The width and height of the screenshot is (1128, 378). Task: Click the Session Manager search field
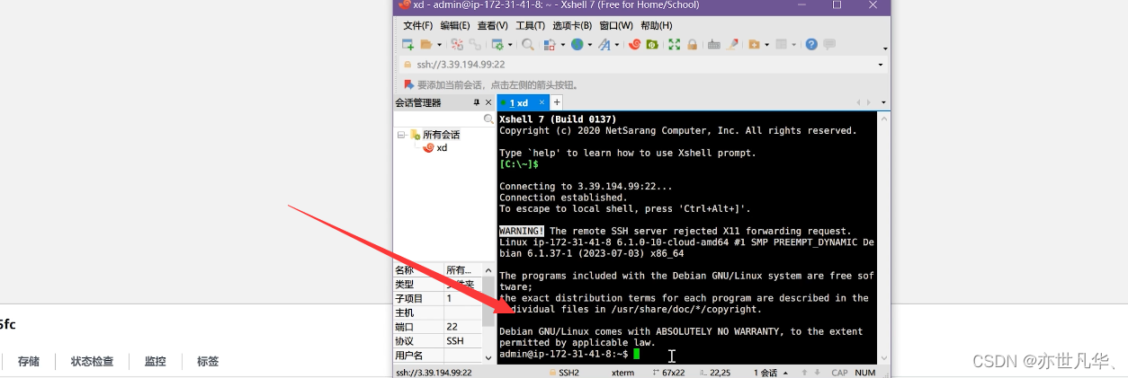[438, 119]
